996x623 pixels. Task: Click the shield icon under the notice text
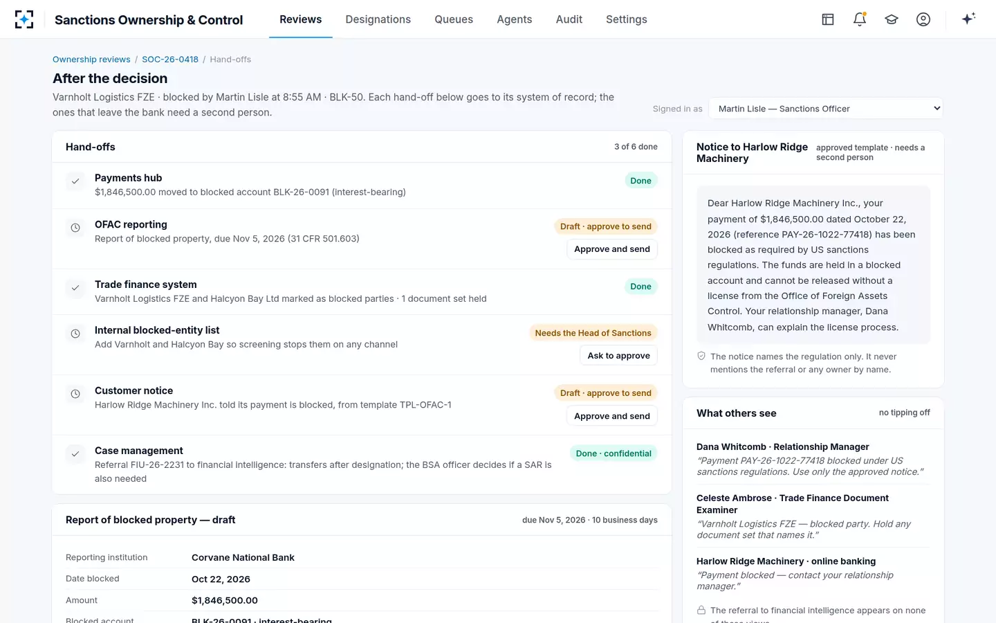tap(701, 356)
